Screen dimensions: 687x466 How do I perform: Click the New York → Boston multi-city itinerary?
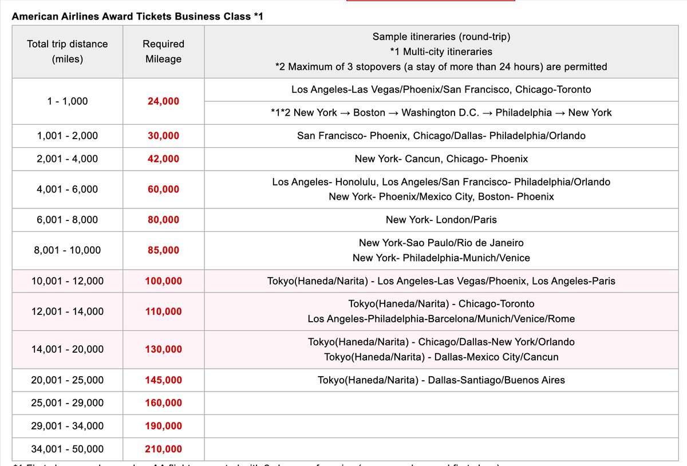tap(441, 113)
